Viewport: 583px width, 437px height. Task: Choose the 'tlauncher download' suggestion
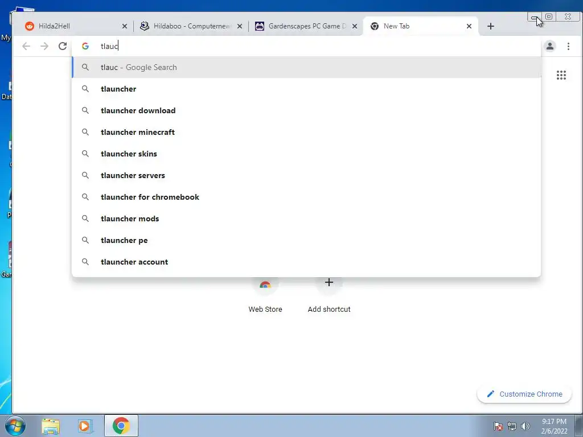306,110
